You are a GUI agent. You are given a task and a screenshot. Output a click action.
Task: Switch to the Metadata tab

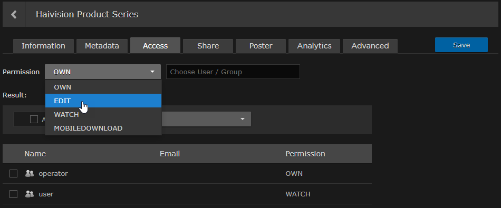102,46
